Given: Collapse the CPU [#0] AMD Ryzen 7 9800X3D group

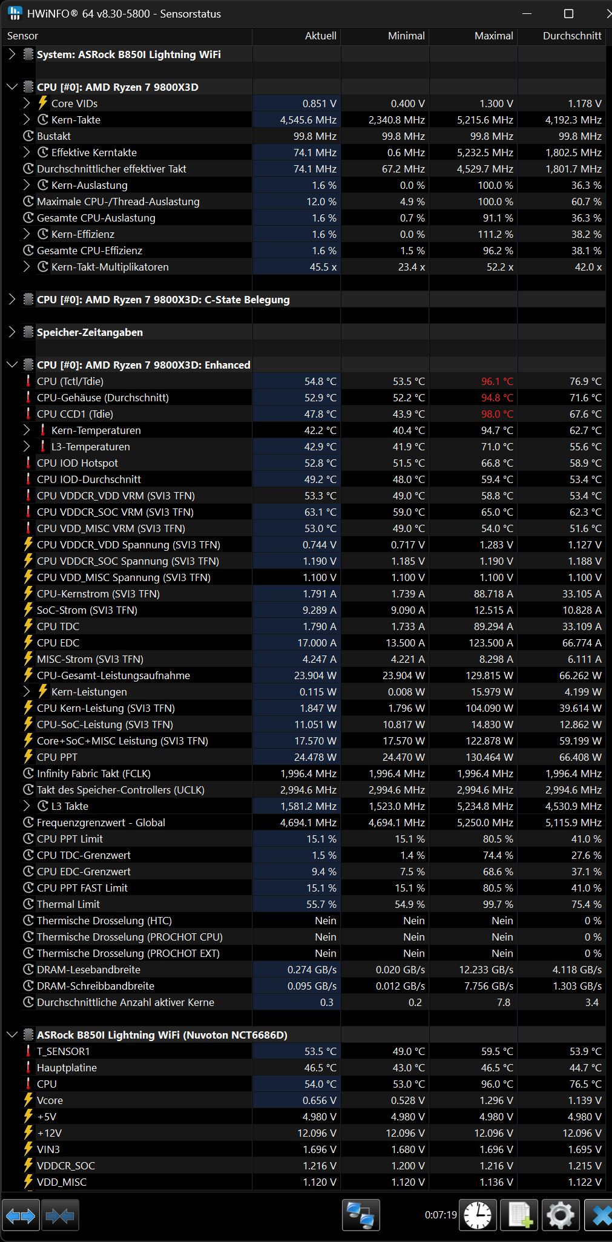Looking at the screenshot, I should [x=12, y=87].
